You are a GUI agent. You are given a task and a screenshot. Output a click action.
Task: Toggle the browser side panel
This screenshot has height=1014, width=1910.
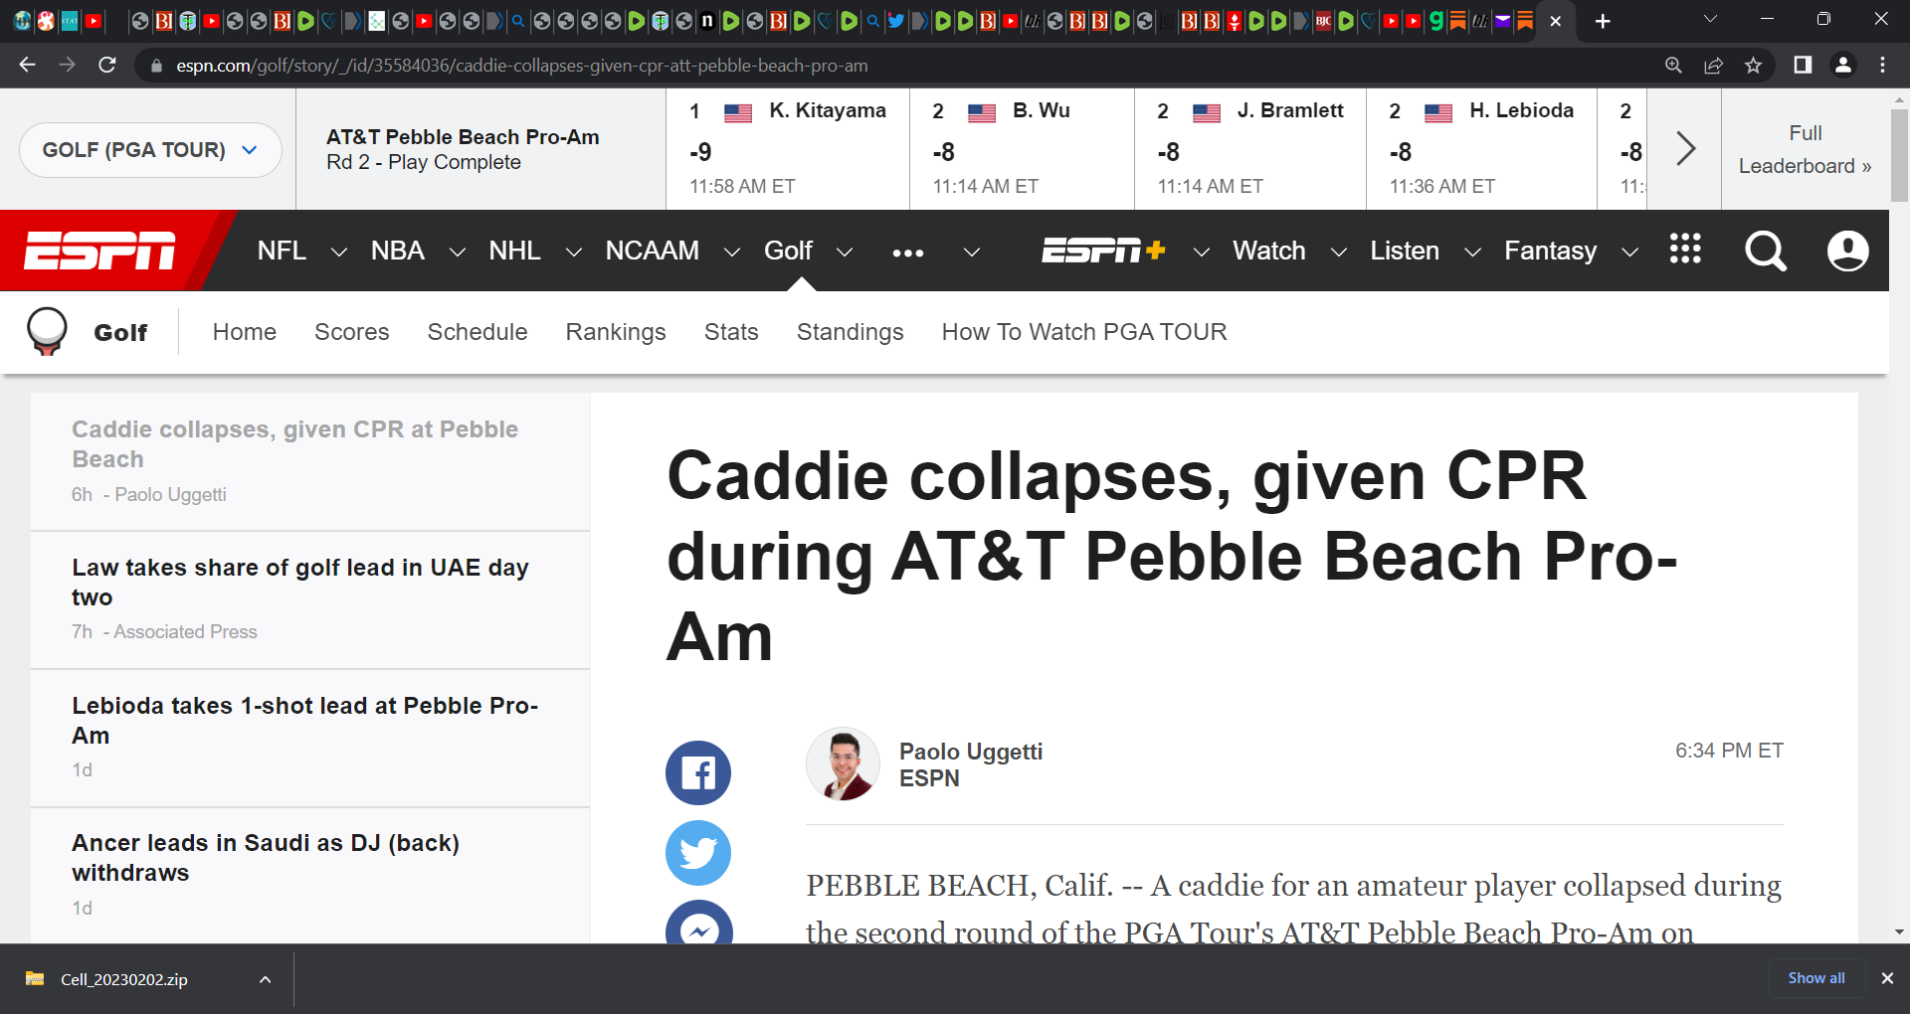1801,65
